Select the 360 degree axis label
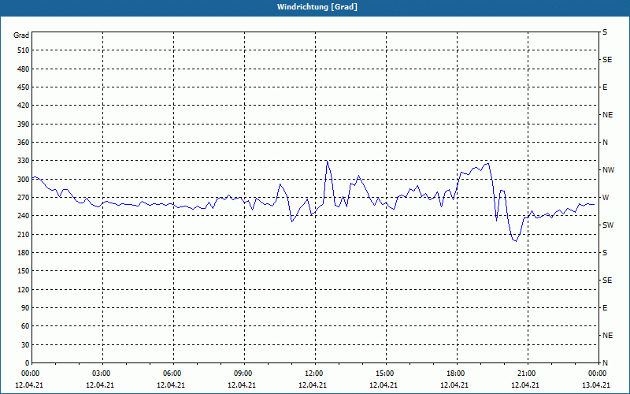The image size is (630, 394). 24,143
